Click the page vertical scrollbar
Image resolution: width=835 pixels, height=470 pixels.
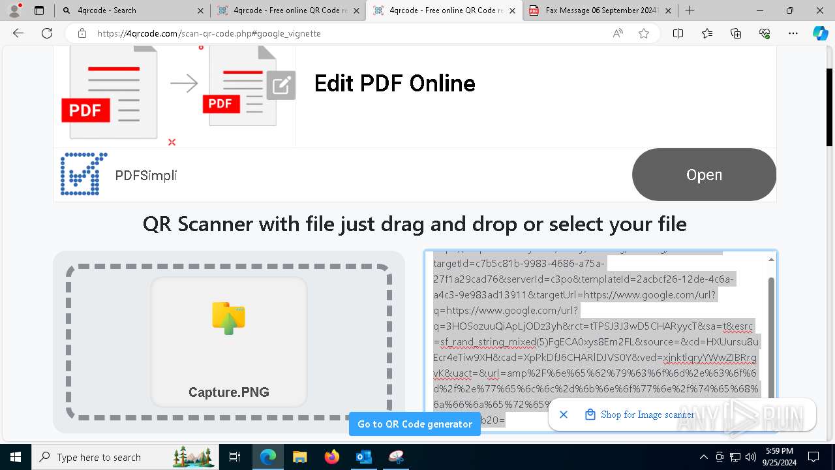[830, 107]
